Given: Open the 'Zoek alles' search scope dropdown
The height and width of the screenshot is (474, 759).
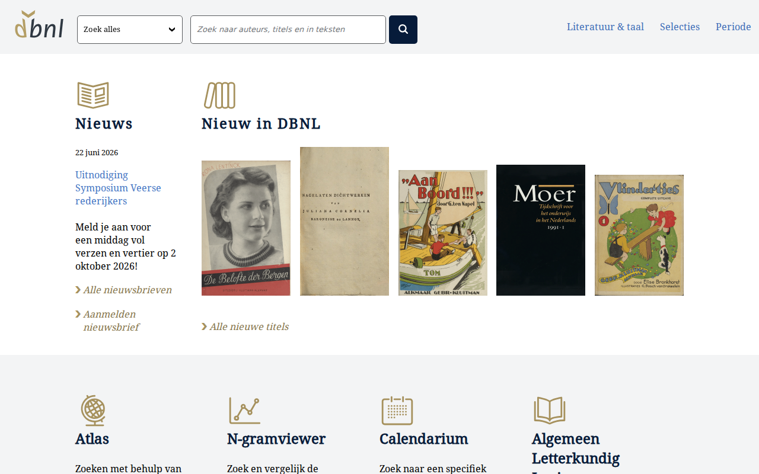Looking at the screenshot, I should coord(130,30).
